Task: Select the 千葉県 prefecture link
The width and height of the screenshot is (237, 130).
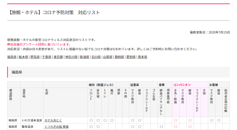Action: pyautogui.click(x=47, y=57)
